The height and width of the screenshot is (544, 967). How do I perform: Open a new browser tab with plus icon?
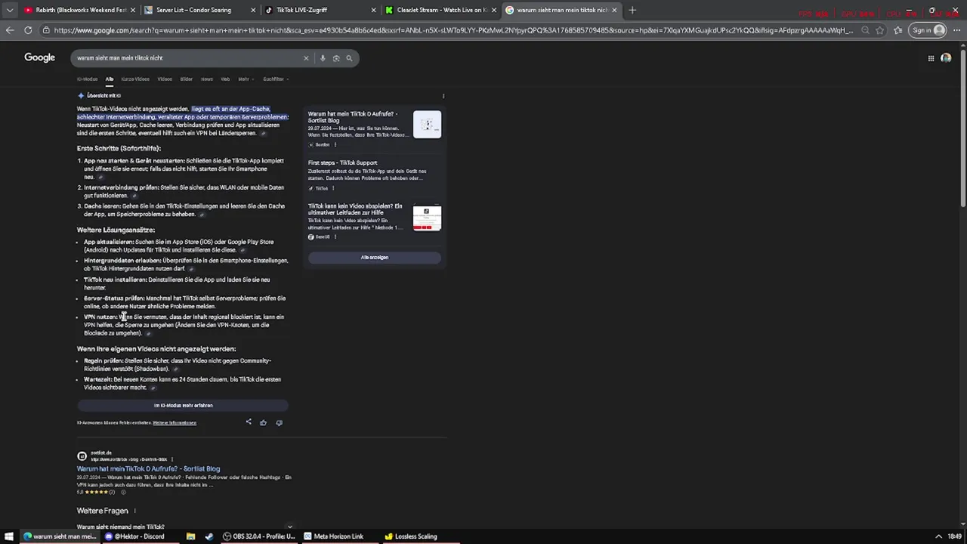point(632,11)
